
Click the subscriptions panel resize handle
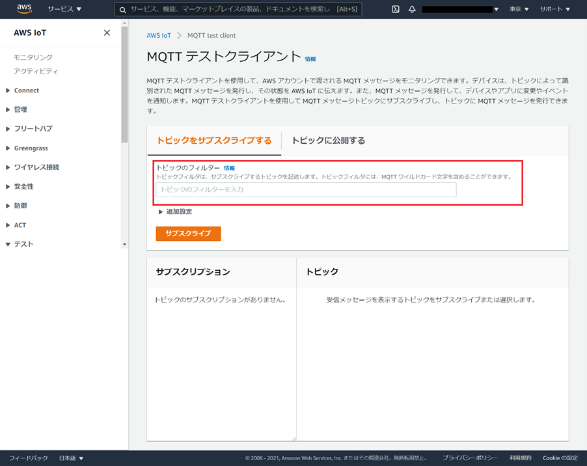click(x=294, y=439)
